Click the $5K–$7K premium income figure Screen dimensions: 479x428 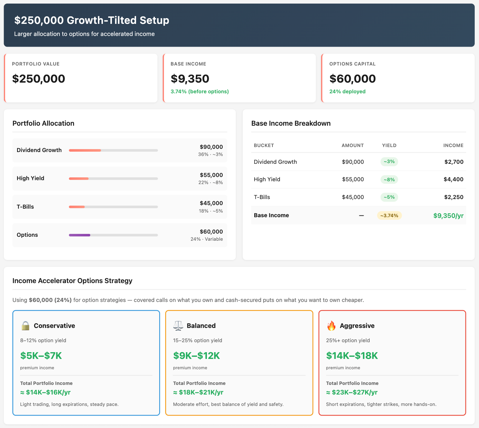tap(41, 356)
